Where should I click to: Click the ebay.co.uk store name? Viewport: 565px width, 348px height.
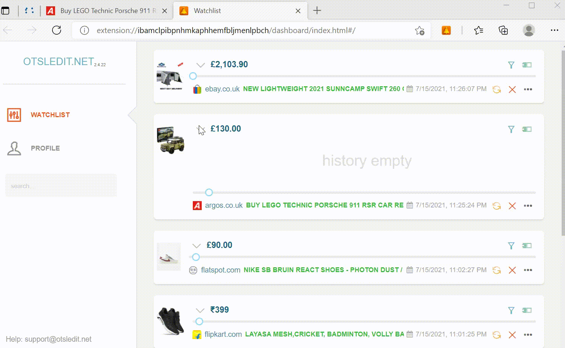coord(222,89)
